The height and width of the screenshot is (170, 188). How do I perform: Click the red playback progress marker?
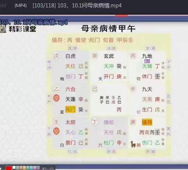[121, 16]
